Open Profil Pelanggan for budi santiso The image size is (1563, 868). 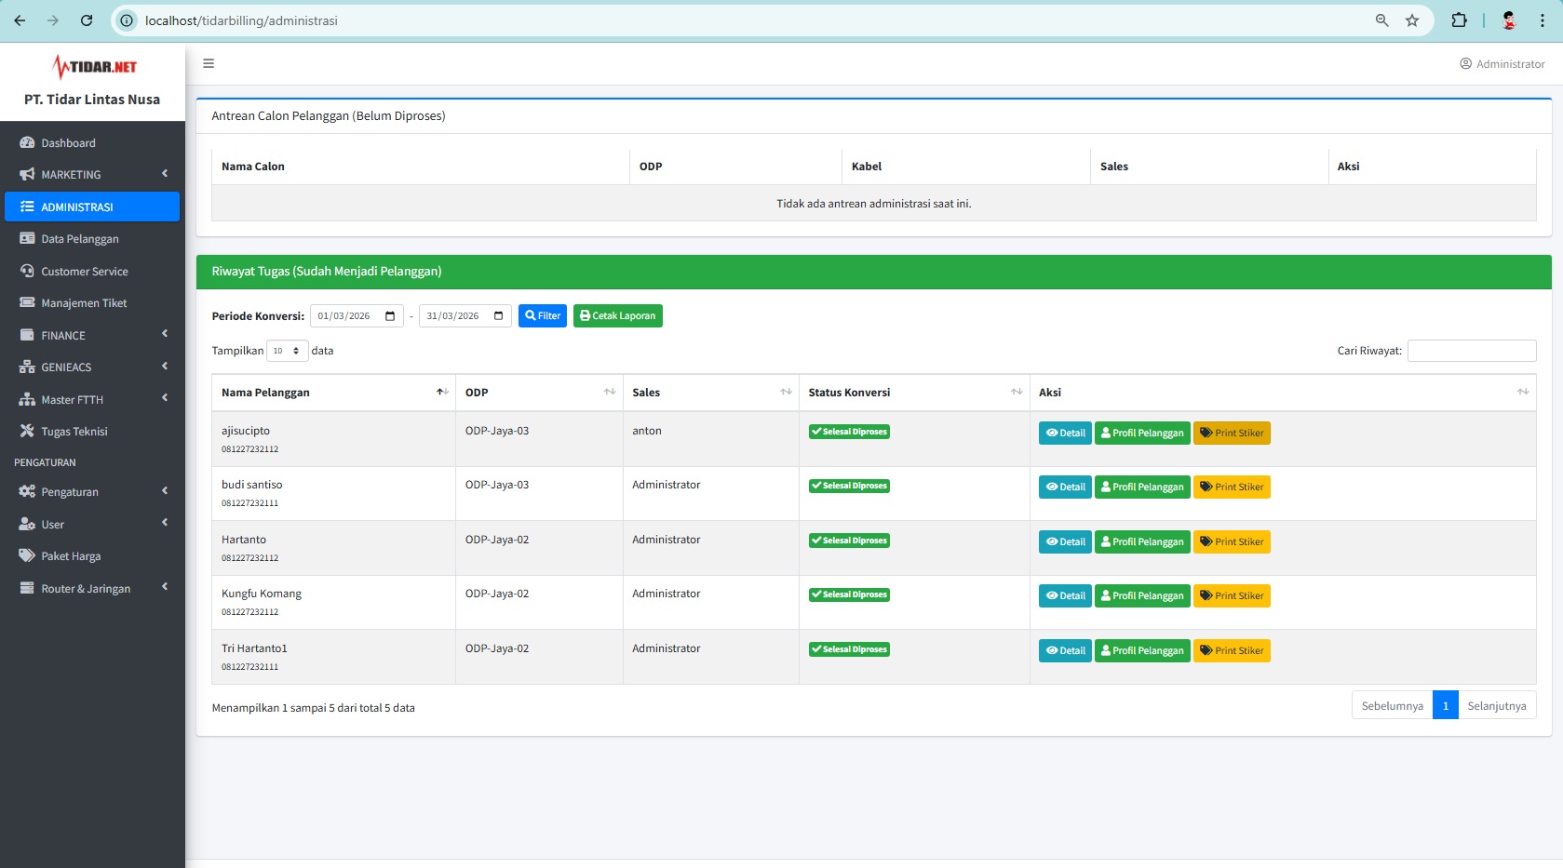coord(1142,487)
